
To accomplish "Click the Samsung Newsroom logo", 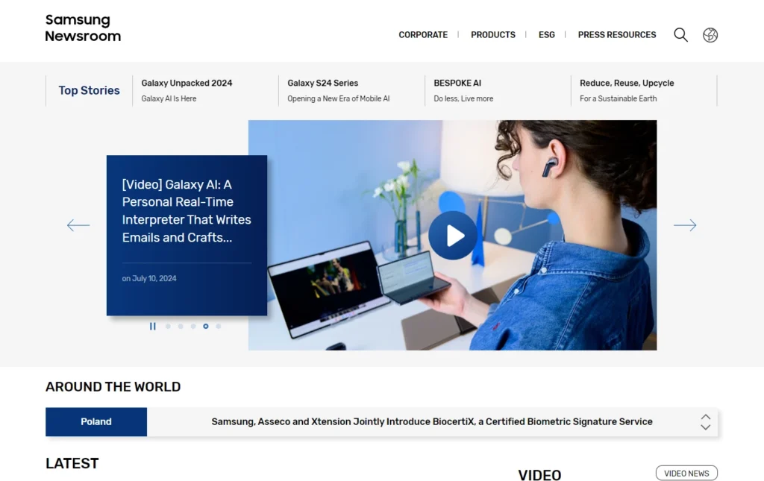I will tap(83, 28).
